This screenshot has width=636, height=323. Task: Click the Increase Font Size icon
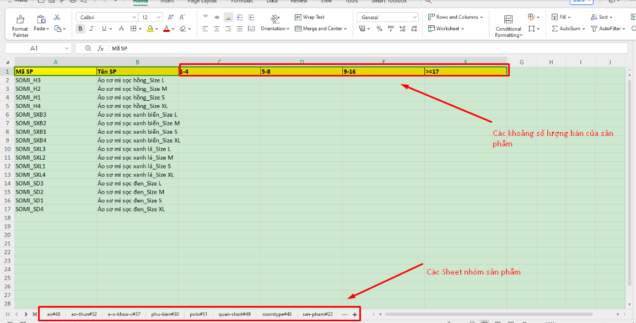(x=171, y=18)
